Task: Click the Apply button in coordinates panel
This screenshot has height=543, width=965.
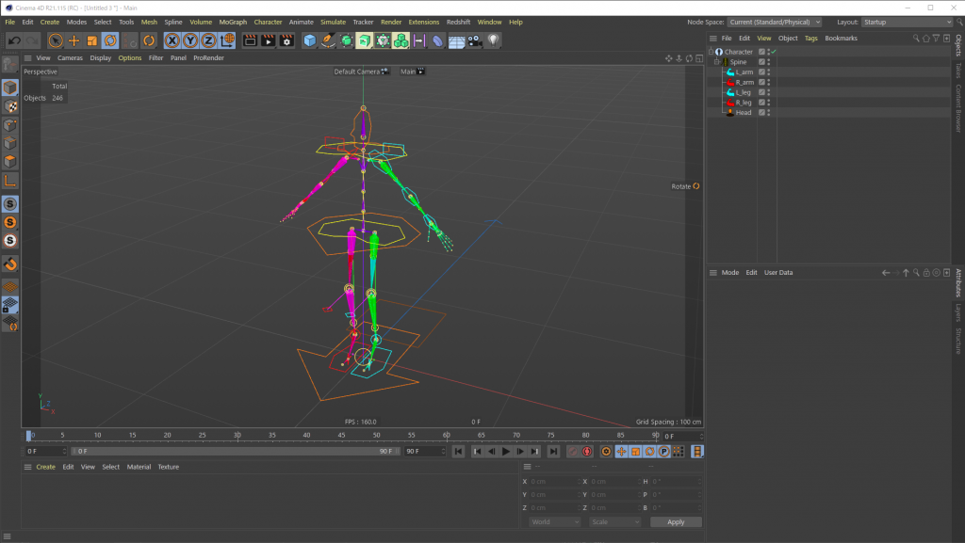Action: 676,522
